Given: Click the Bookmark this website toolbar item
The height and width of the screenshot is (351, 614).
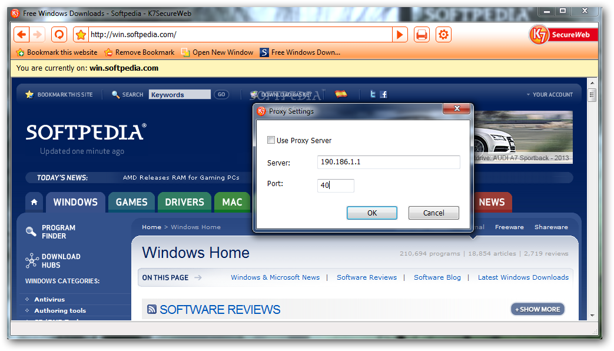Looking at the screenshot, I should pos(57,52).
